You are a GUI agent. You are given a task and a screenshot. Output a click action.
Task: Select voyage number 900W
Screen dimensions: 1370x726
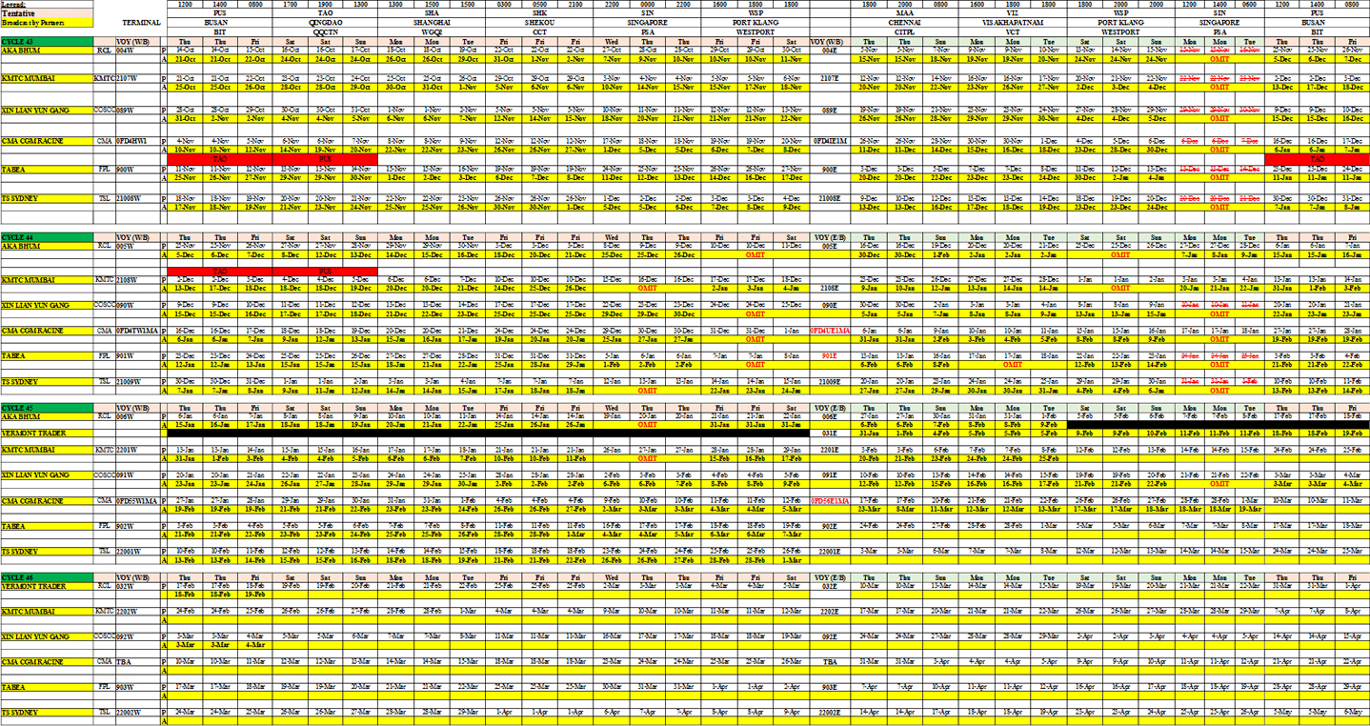click(x=137, y=170)
